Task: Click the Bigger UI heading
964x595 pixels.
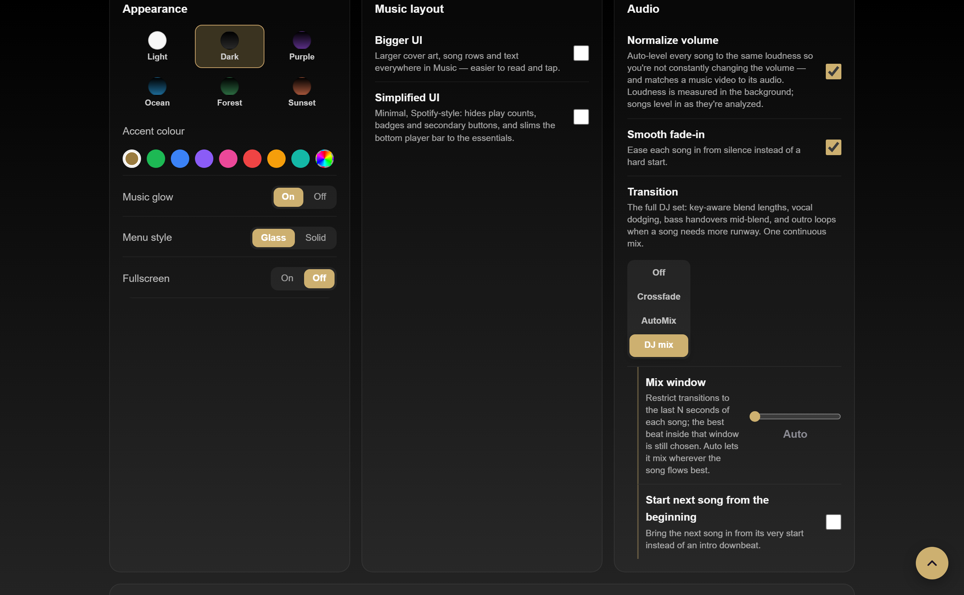Action: pyautogui.click(x=398, y=40)
